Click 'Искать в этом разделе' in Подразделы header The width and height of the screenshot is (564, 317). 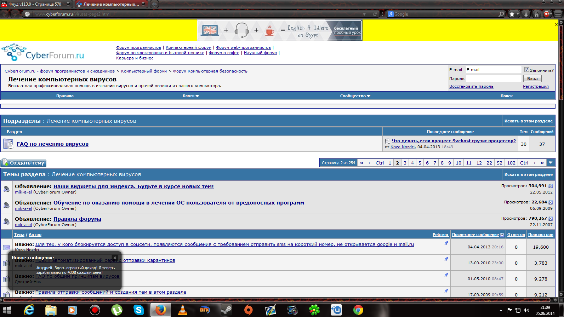click(528, 121)
